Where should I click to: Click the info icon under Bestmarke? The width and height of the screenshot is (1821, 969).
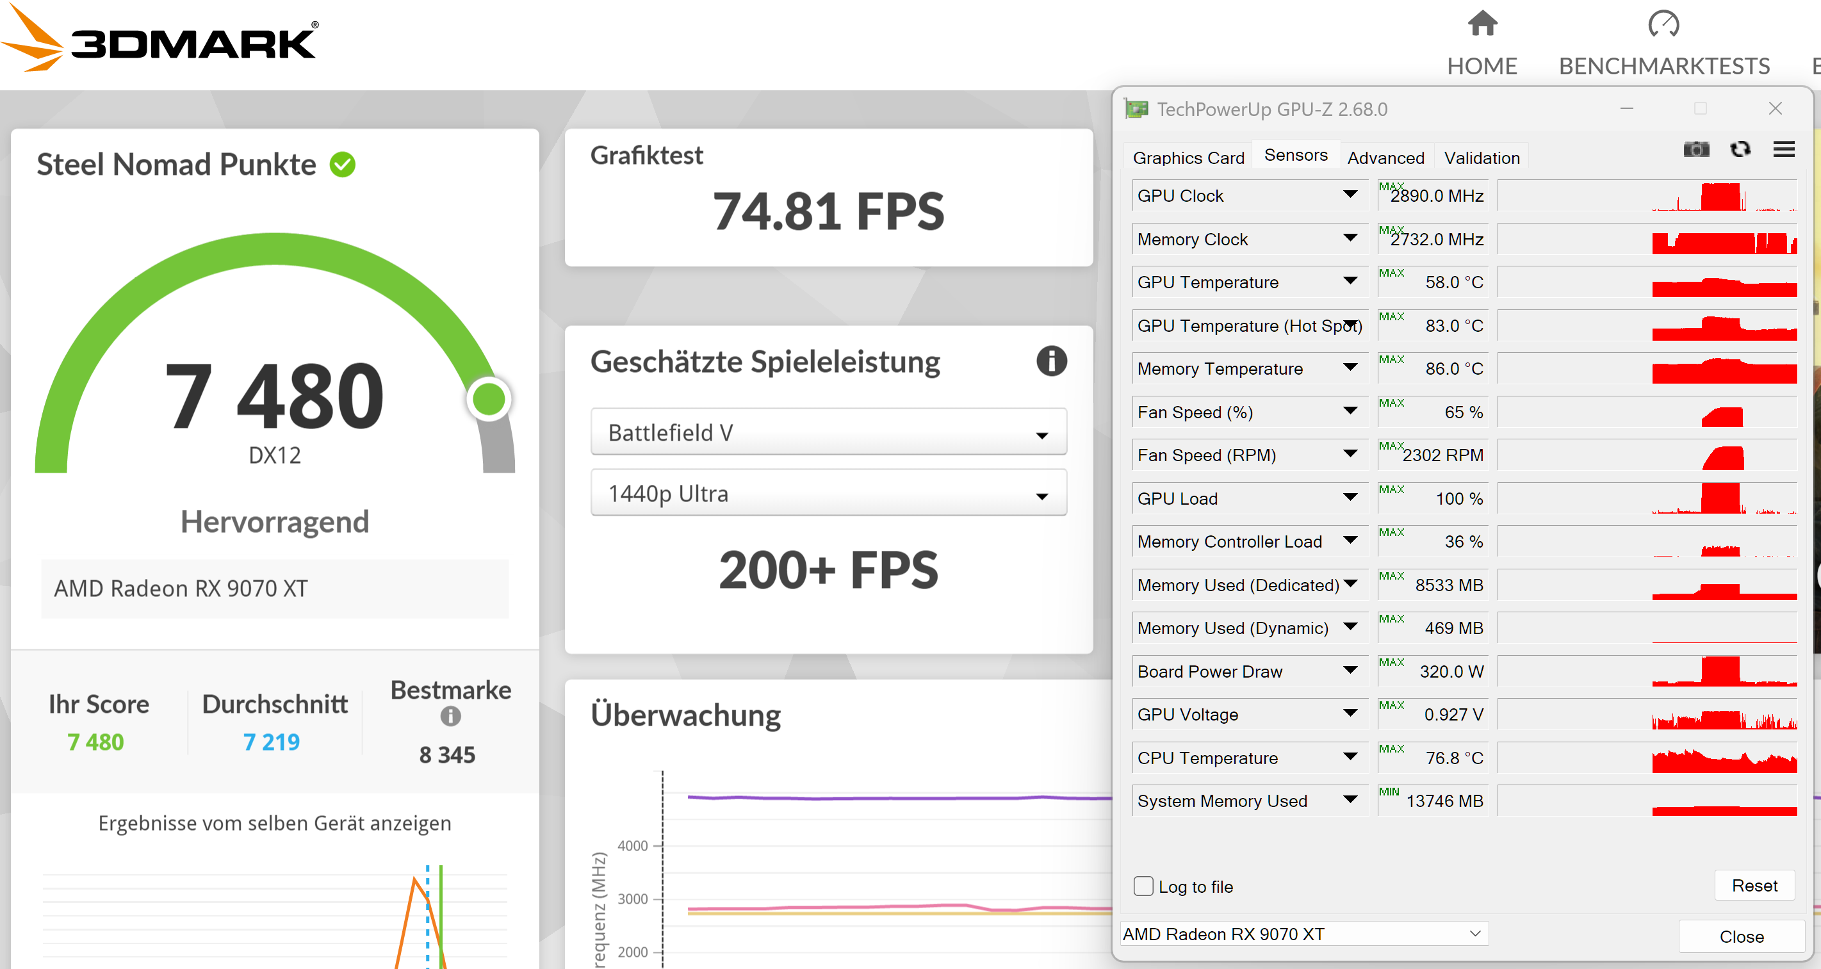tap(450, 717)
